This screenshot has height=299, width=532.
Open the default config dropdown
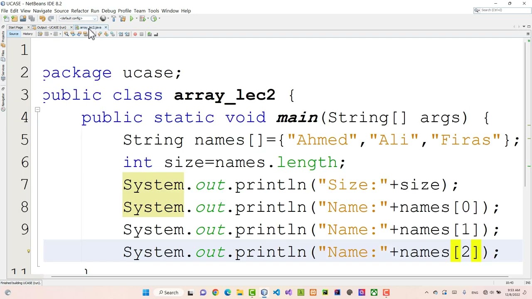point(78,18)
